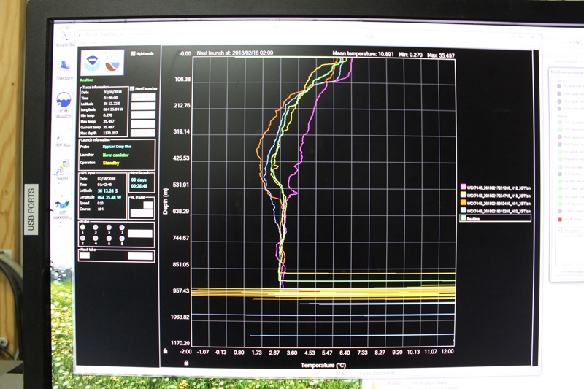584x389 pixels.
Task: Select the red alarm indicator in notifications
Action: [x=560, y=219]
